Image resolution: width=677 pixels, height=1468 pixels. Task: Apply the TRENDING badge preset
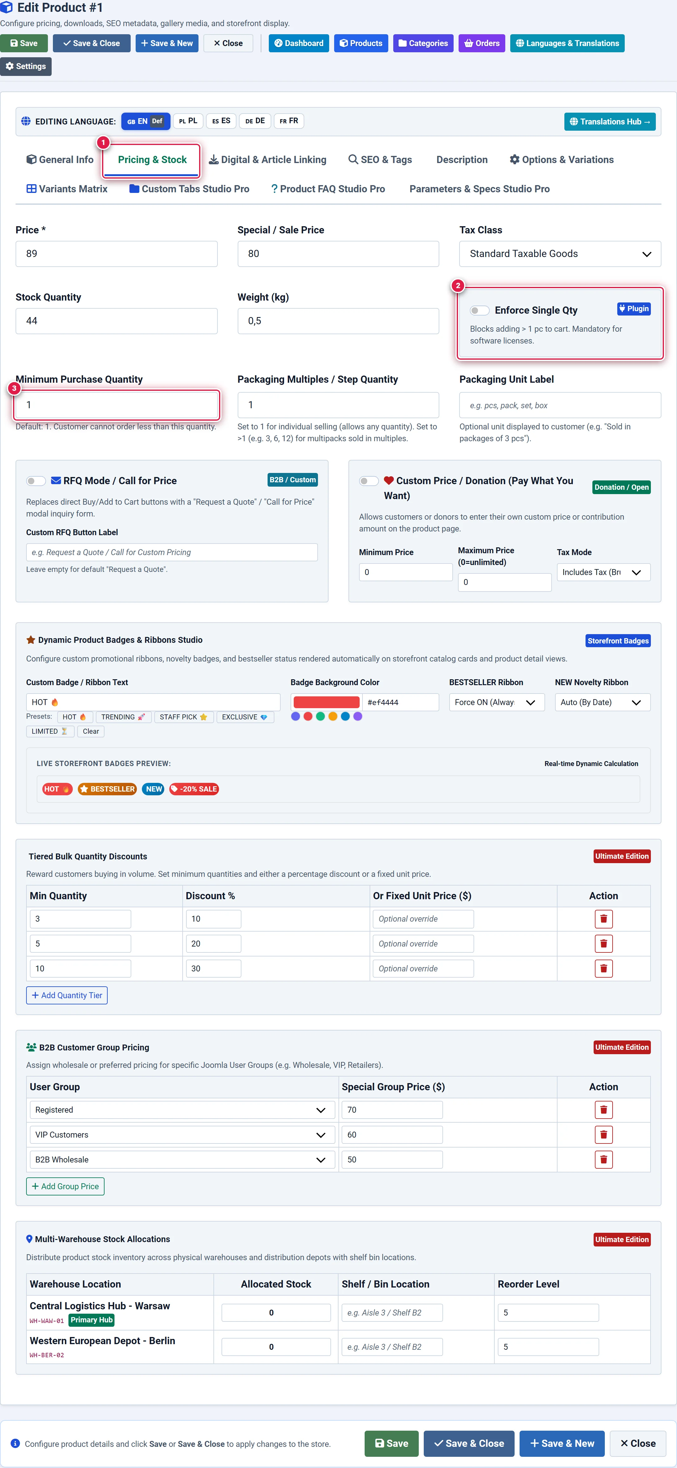pos(123,717)
